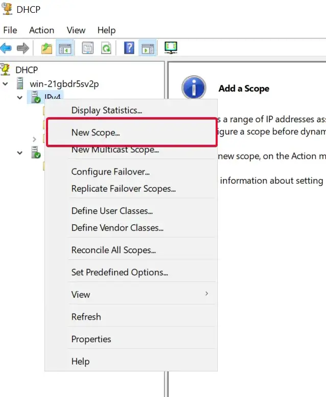Click the blue Back arrow toolbar icon
326x397 pixels.
coord(6,49)
